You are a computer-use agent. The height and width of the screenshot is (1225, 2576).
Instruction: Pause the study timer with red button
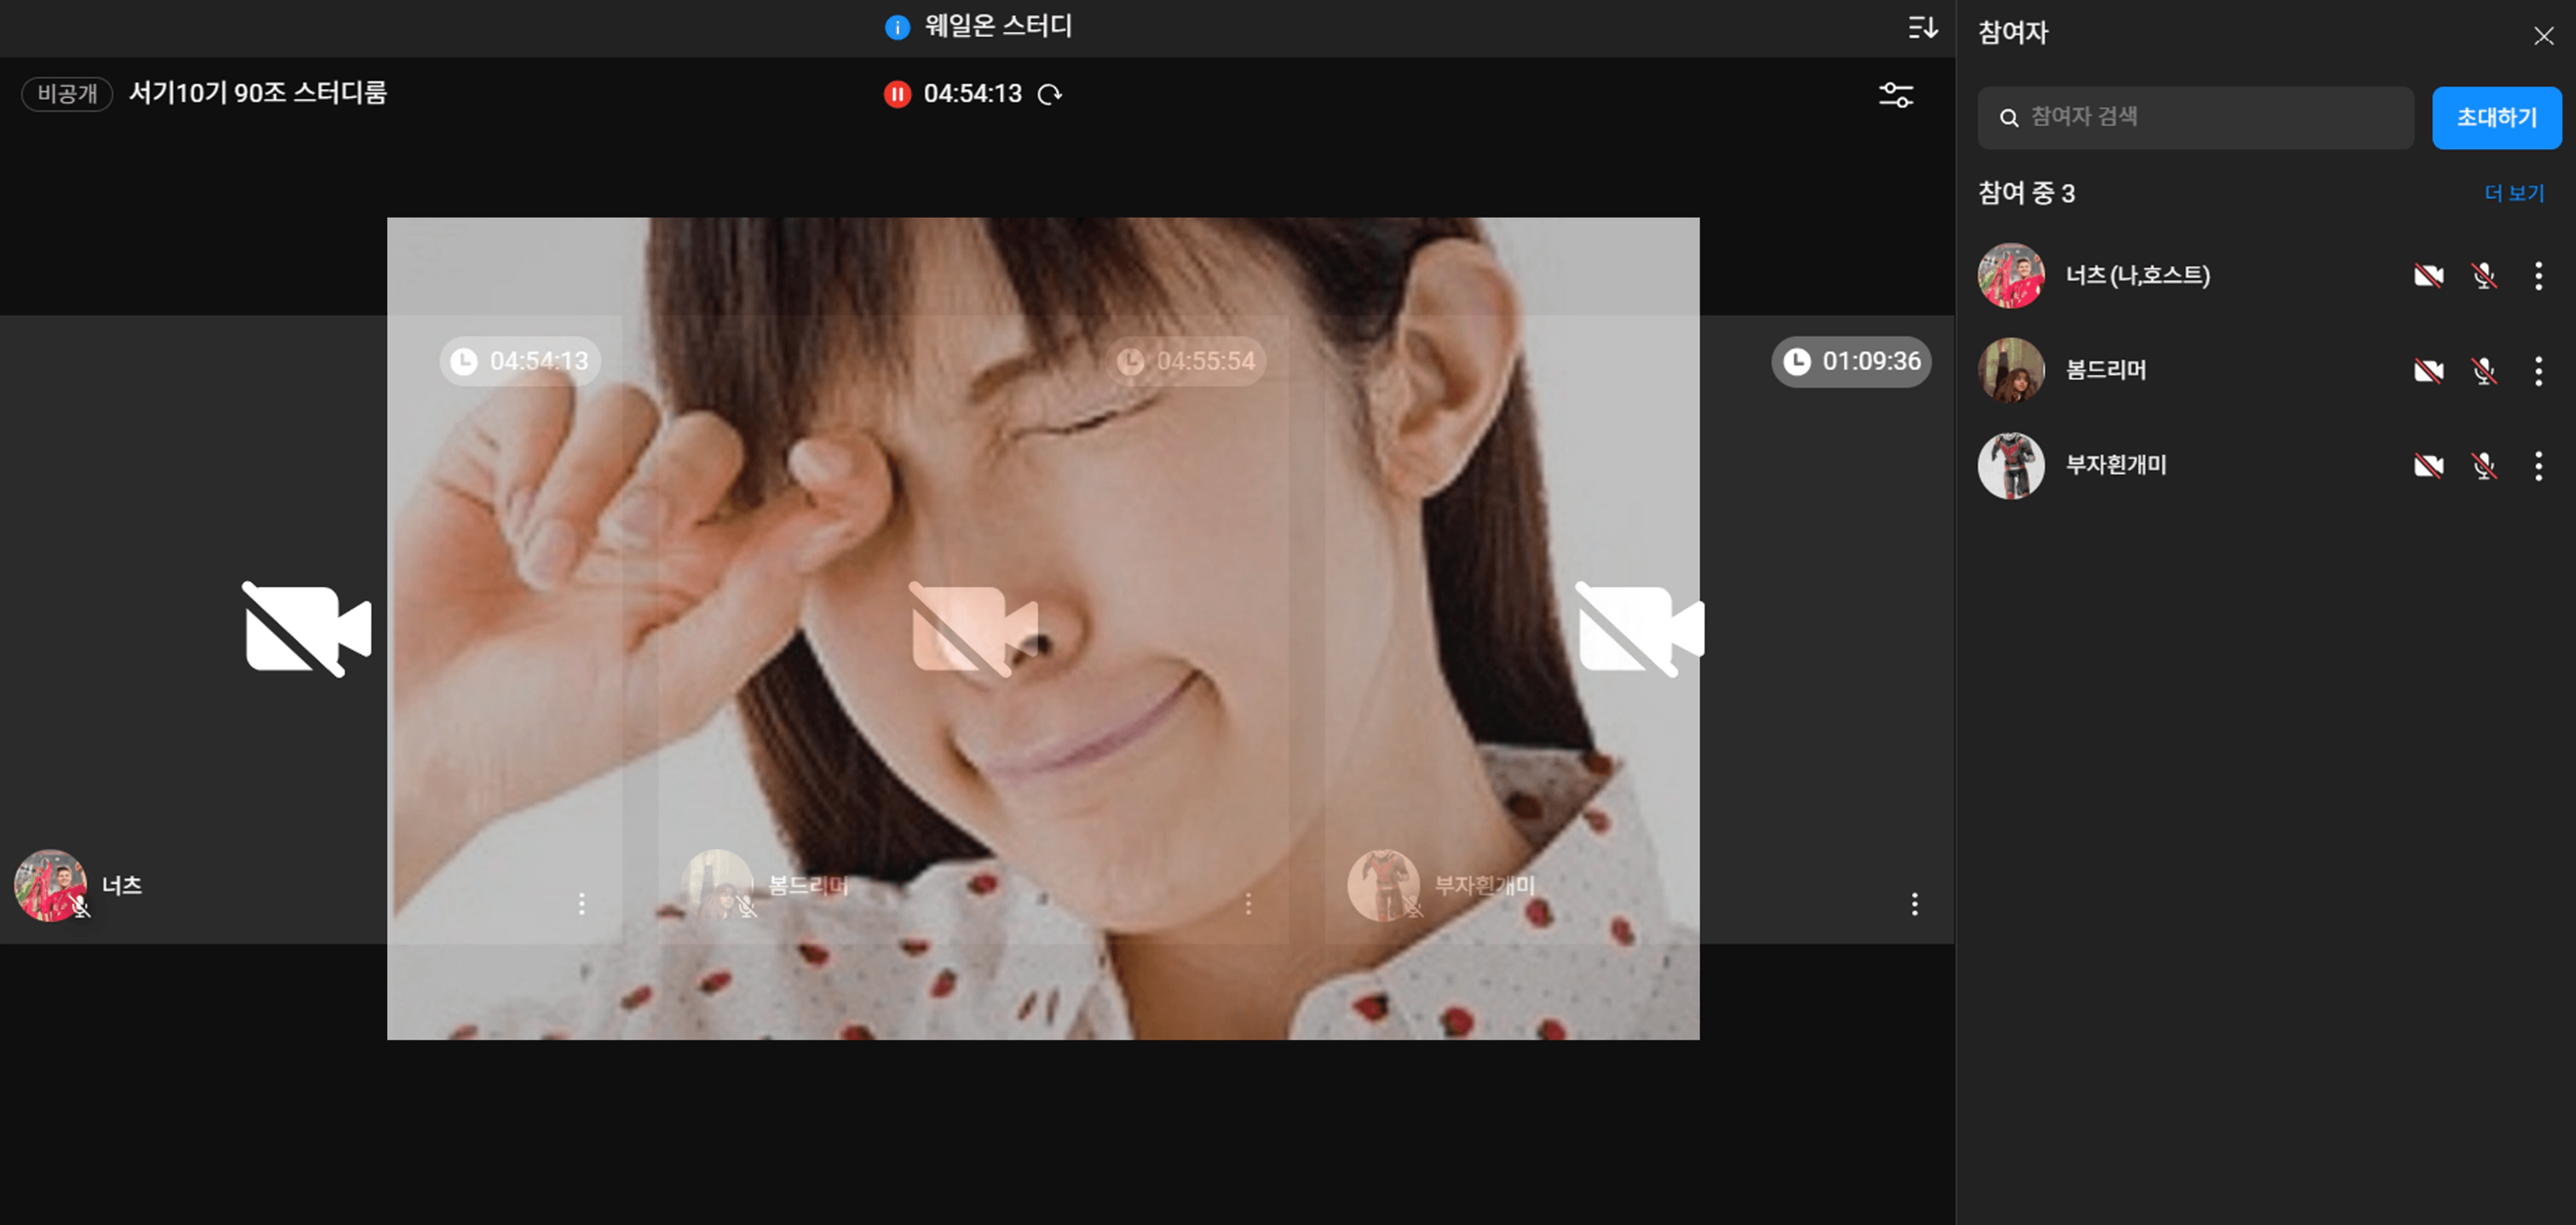[x=897, y=94]
